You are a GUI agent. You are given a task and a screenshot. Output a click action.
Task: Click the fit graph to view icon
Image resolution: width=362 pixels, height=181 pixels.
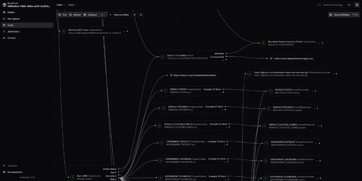(x=134, y=15)
